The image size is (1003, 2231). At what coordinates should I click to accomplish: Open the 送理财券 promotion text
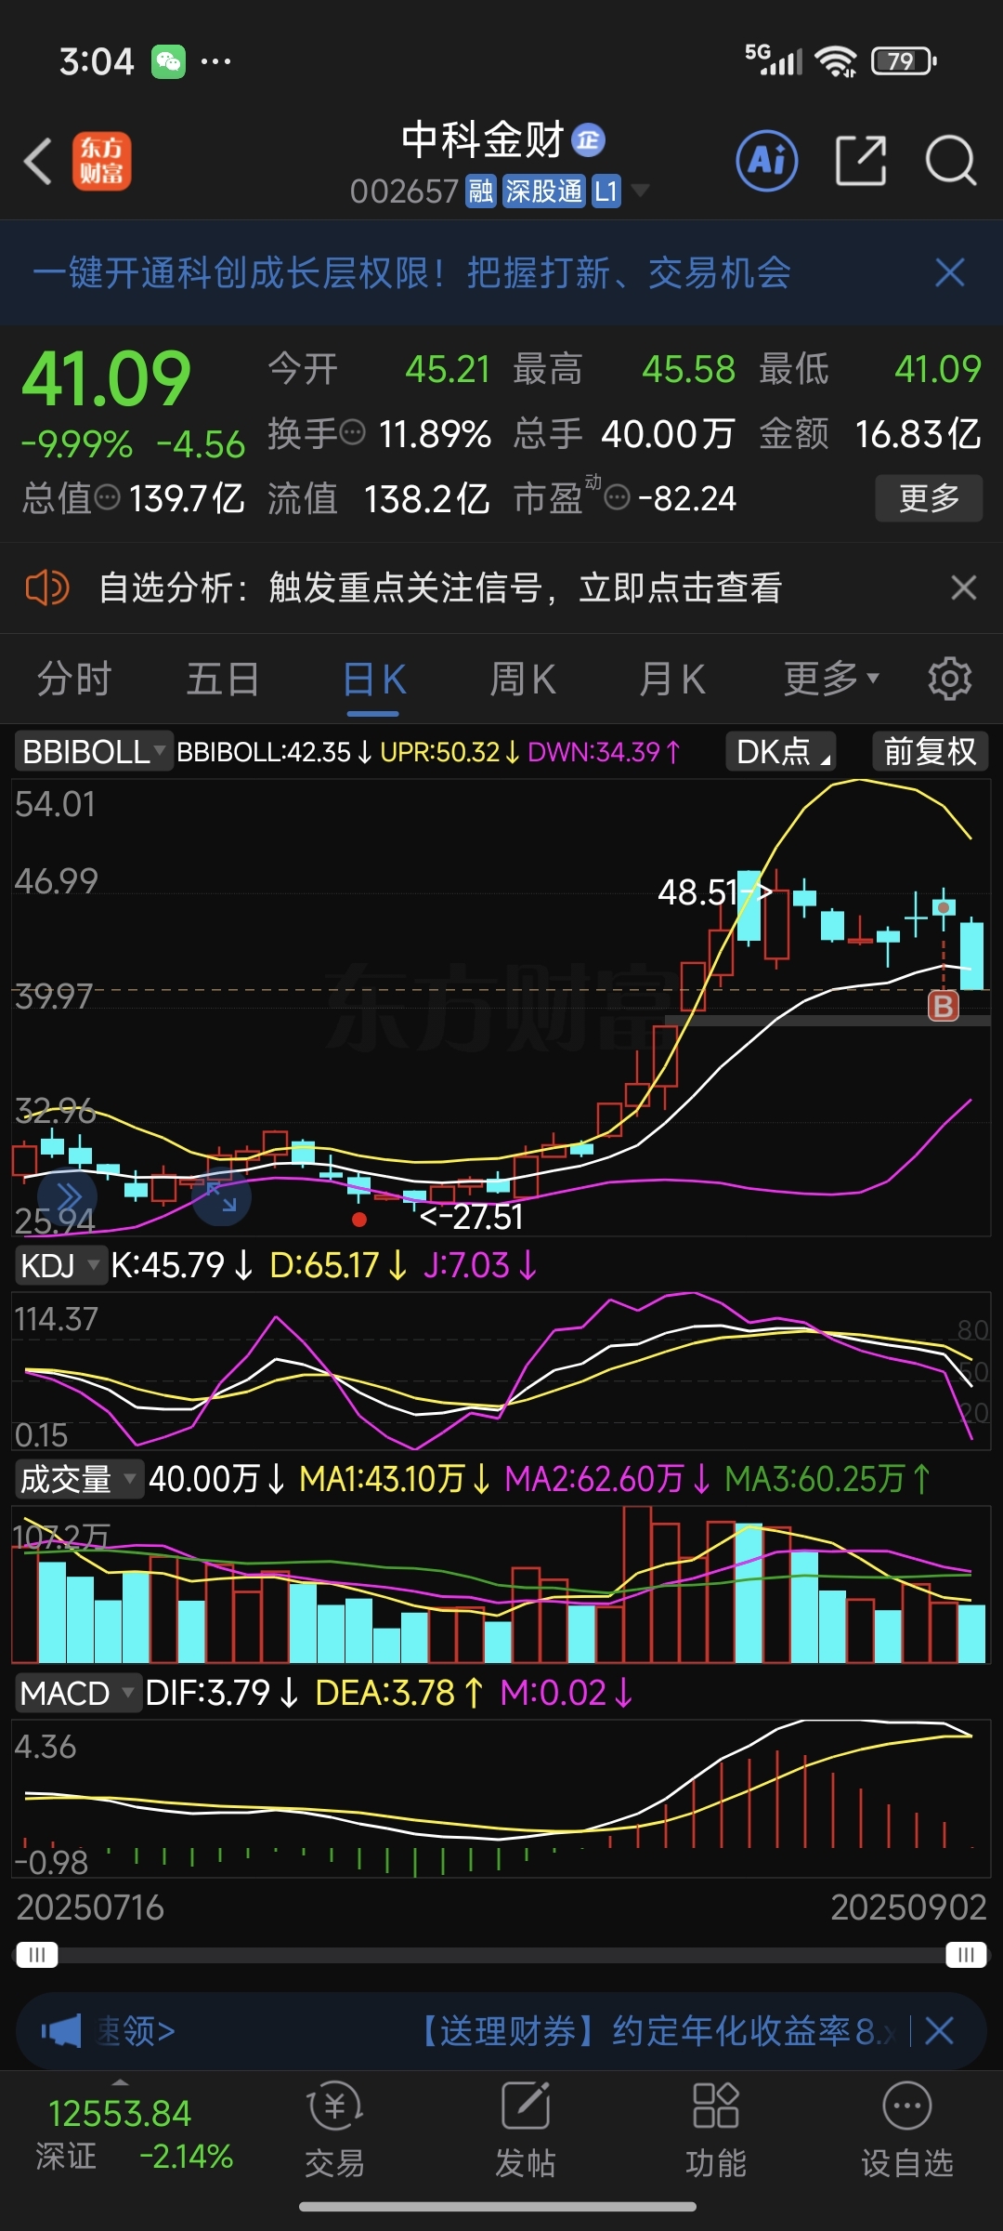tap(655, 2031)
